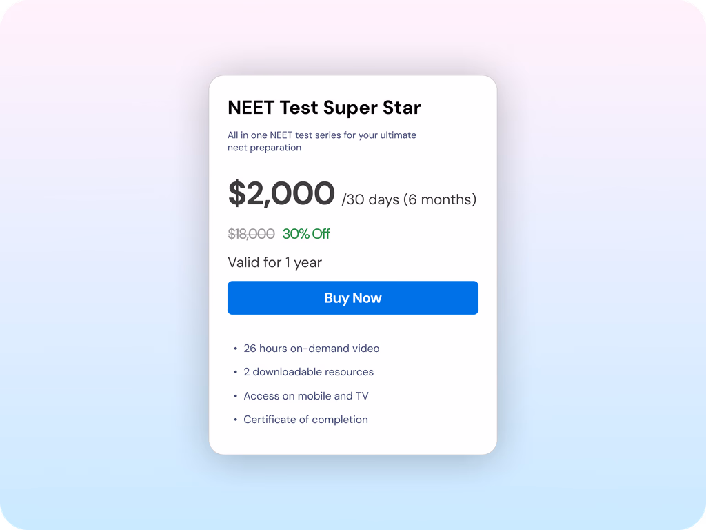This screenshot has height=530, width=706.
Task: Click the bullet before 'Certificate of completion'
Action: pos(235,420)
